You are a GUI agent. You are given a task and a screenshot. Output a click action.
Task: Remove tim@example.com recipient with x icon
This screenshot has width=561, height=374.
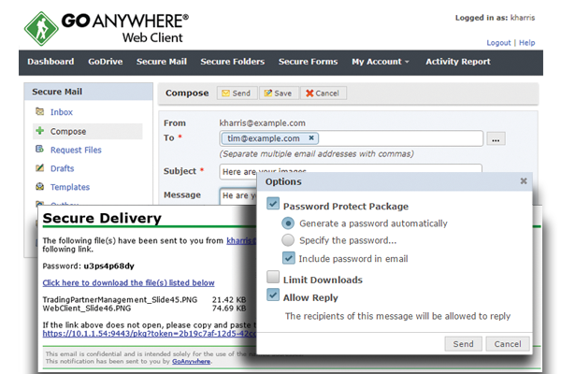[311, 137]
